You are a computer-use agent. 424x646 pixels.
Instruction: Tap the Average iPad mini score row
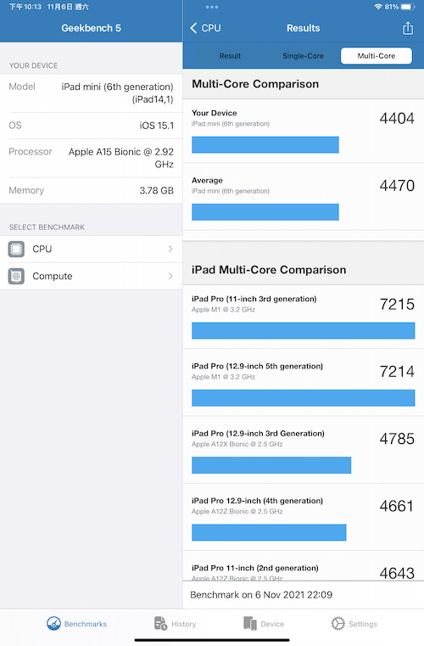[x=304, y=197]
